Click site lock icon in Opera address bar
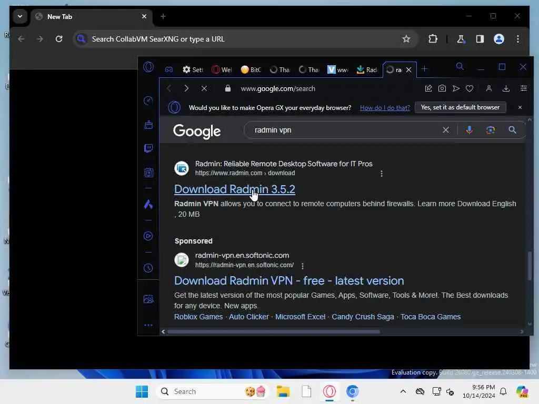Image resolution: width=539 pixels, height=404 pixels. tap(227, 88)
